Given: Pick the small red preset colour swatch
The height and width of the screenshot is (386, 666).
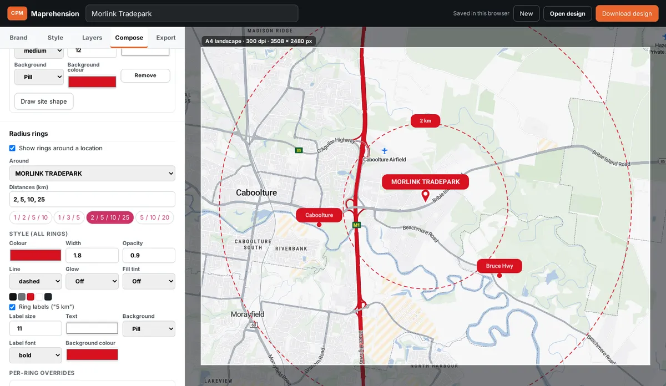Looking at the screenshot, I should 31,297.
